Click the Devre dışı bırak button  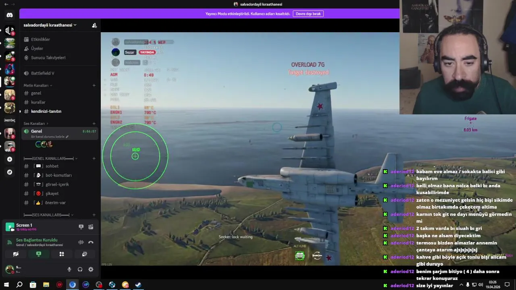point(308,14)
